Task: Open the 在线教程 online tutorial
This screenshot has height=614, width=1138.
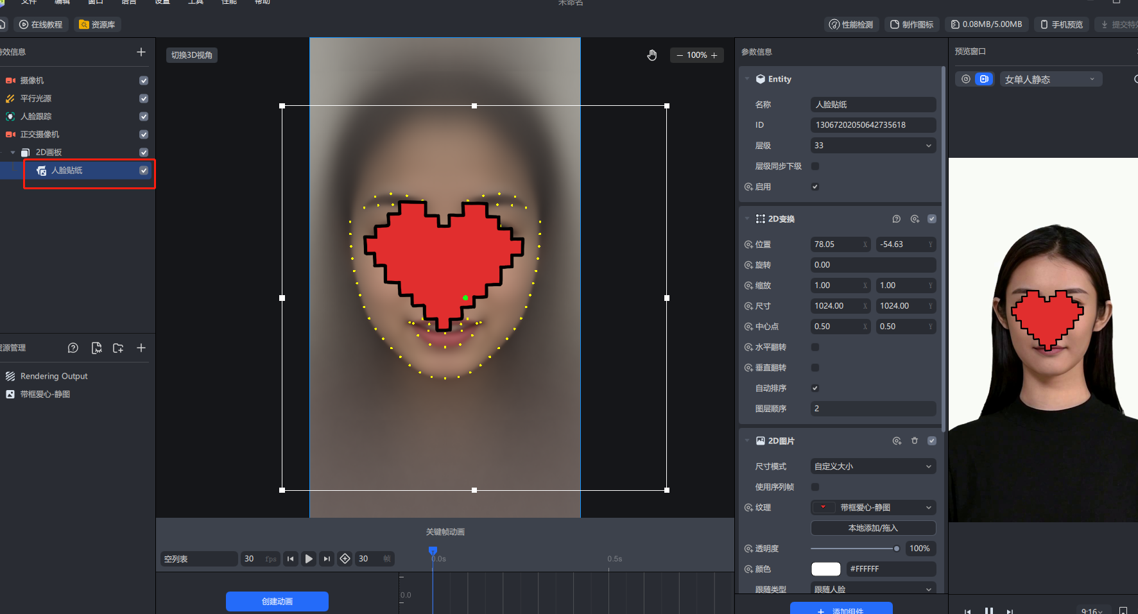Action: pyautogui.click(x=41, y=24)
